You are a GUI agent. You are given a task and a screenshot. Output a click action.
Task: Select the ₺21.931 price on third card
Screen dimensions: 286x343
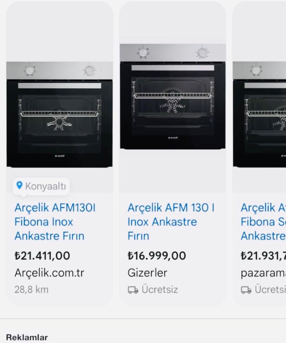point(263,256)
